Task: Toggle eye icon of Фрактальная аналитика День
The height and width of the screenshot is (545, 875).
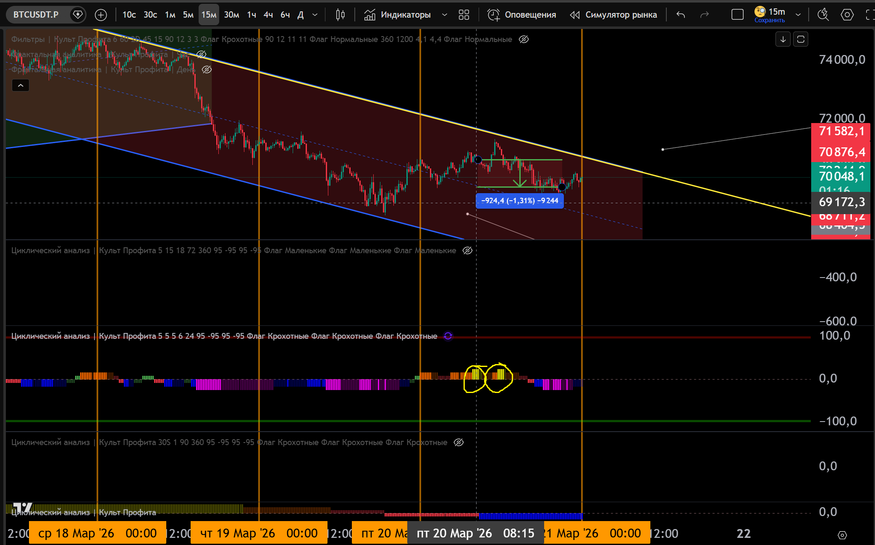Action: pos(207,70)
